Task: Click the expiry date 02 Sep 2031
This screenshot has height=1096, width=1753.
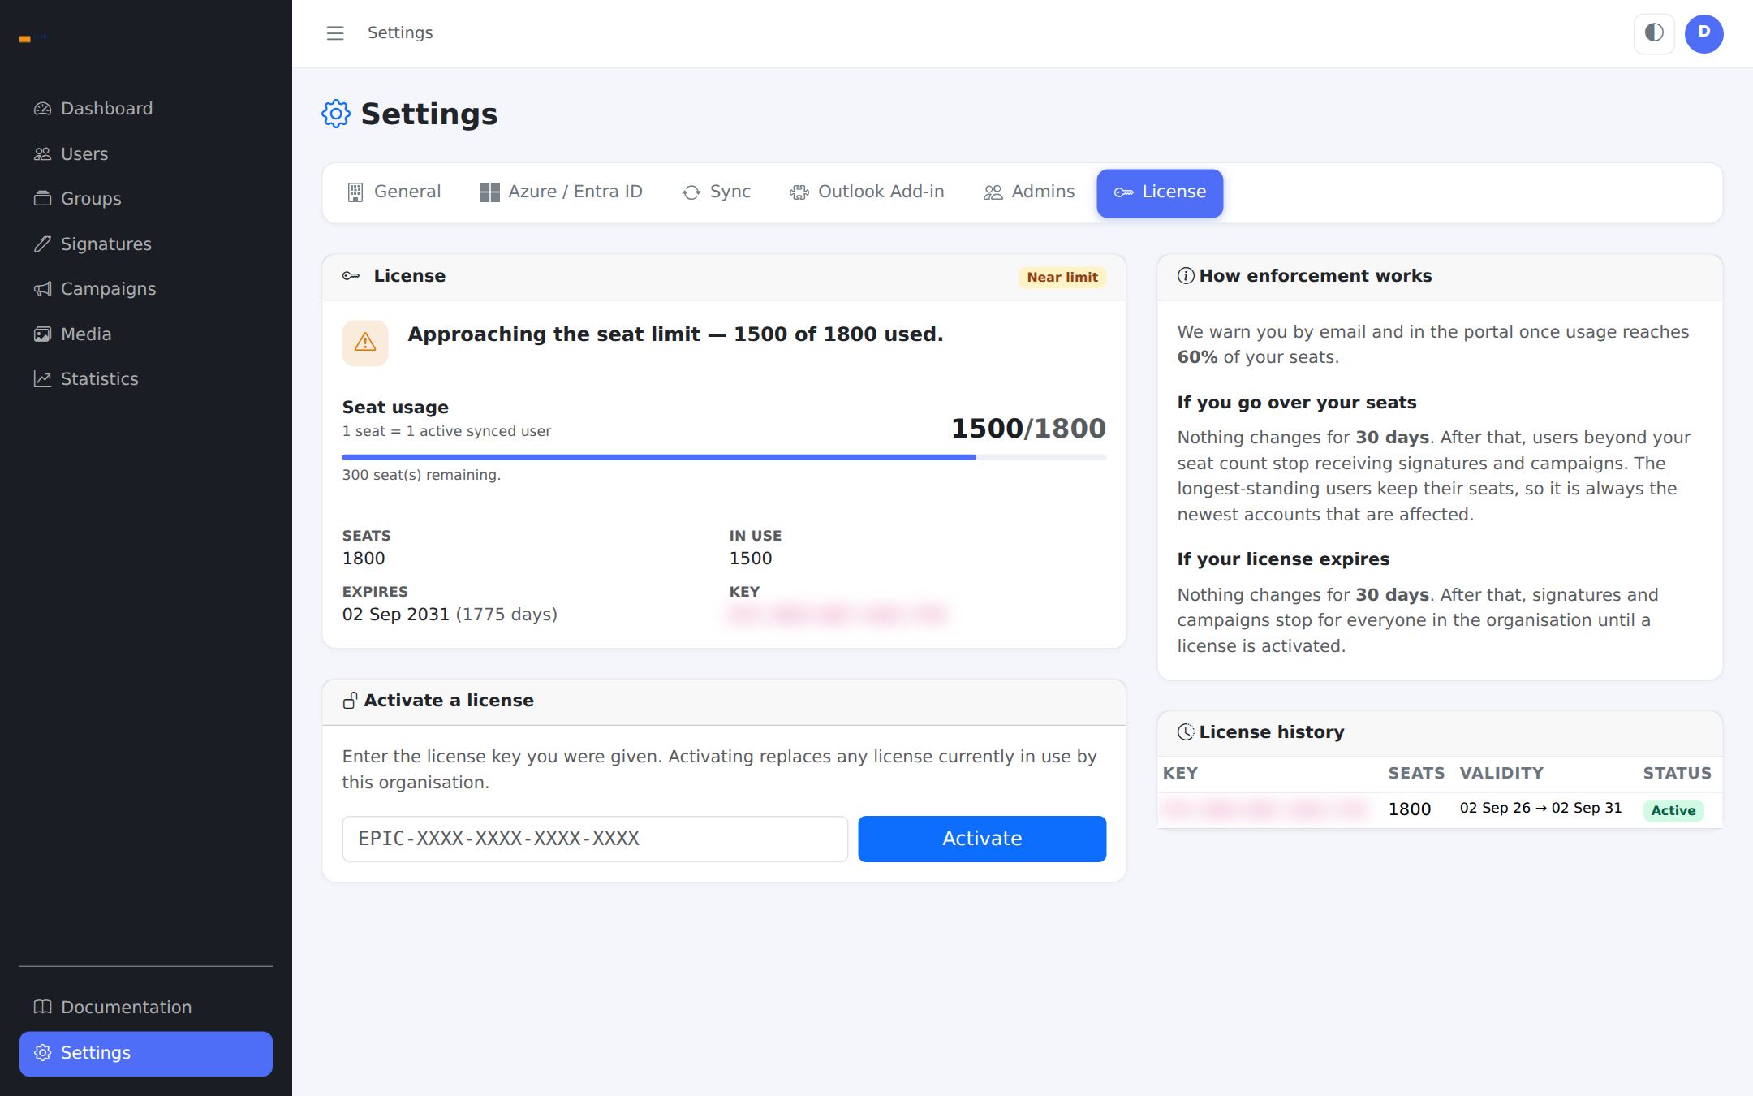Action: click(x=396, y=615)
